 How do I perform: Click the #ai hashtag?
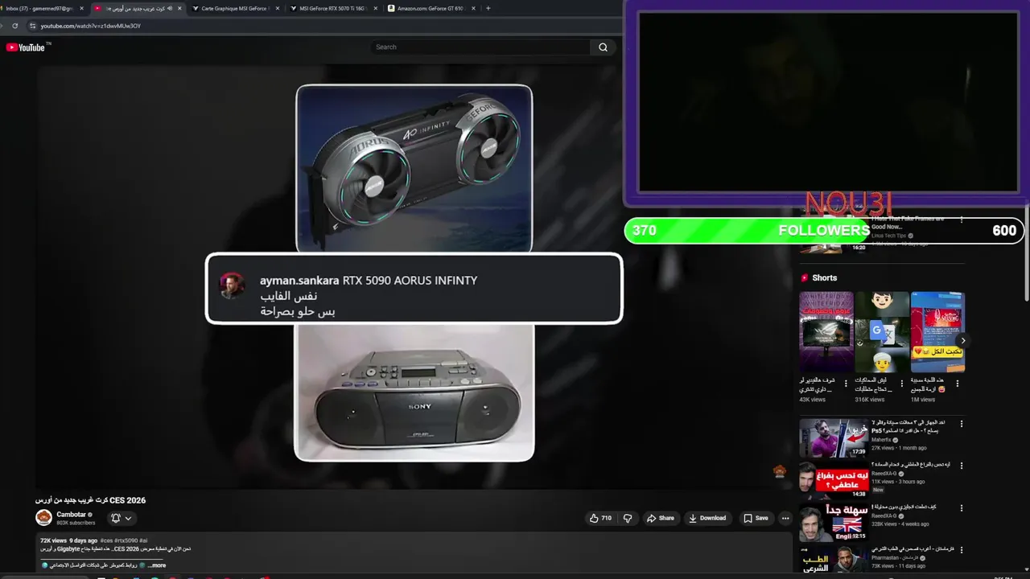point(143,540)
